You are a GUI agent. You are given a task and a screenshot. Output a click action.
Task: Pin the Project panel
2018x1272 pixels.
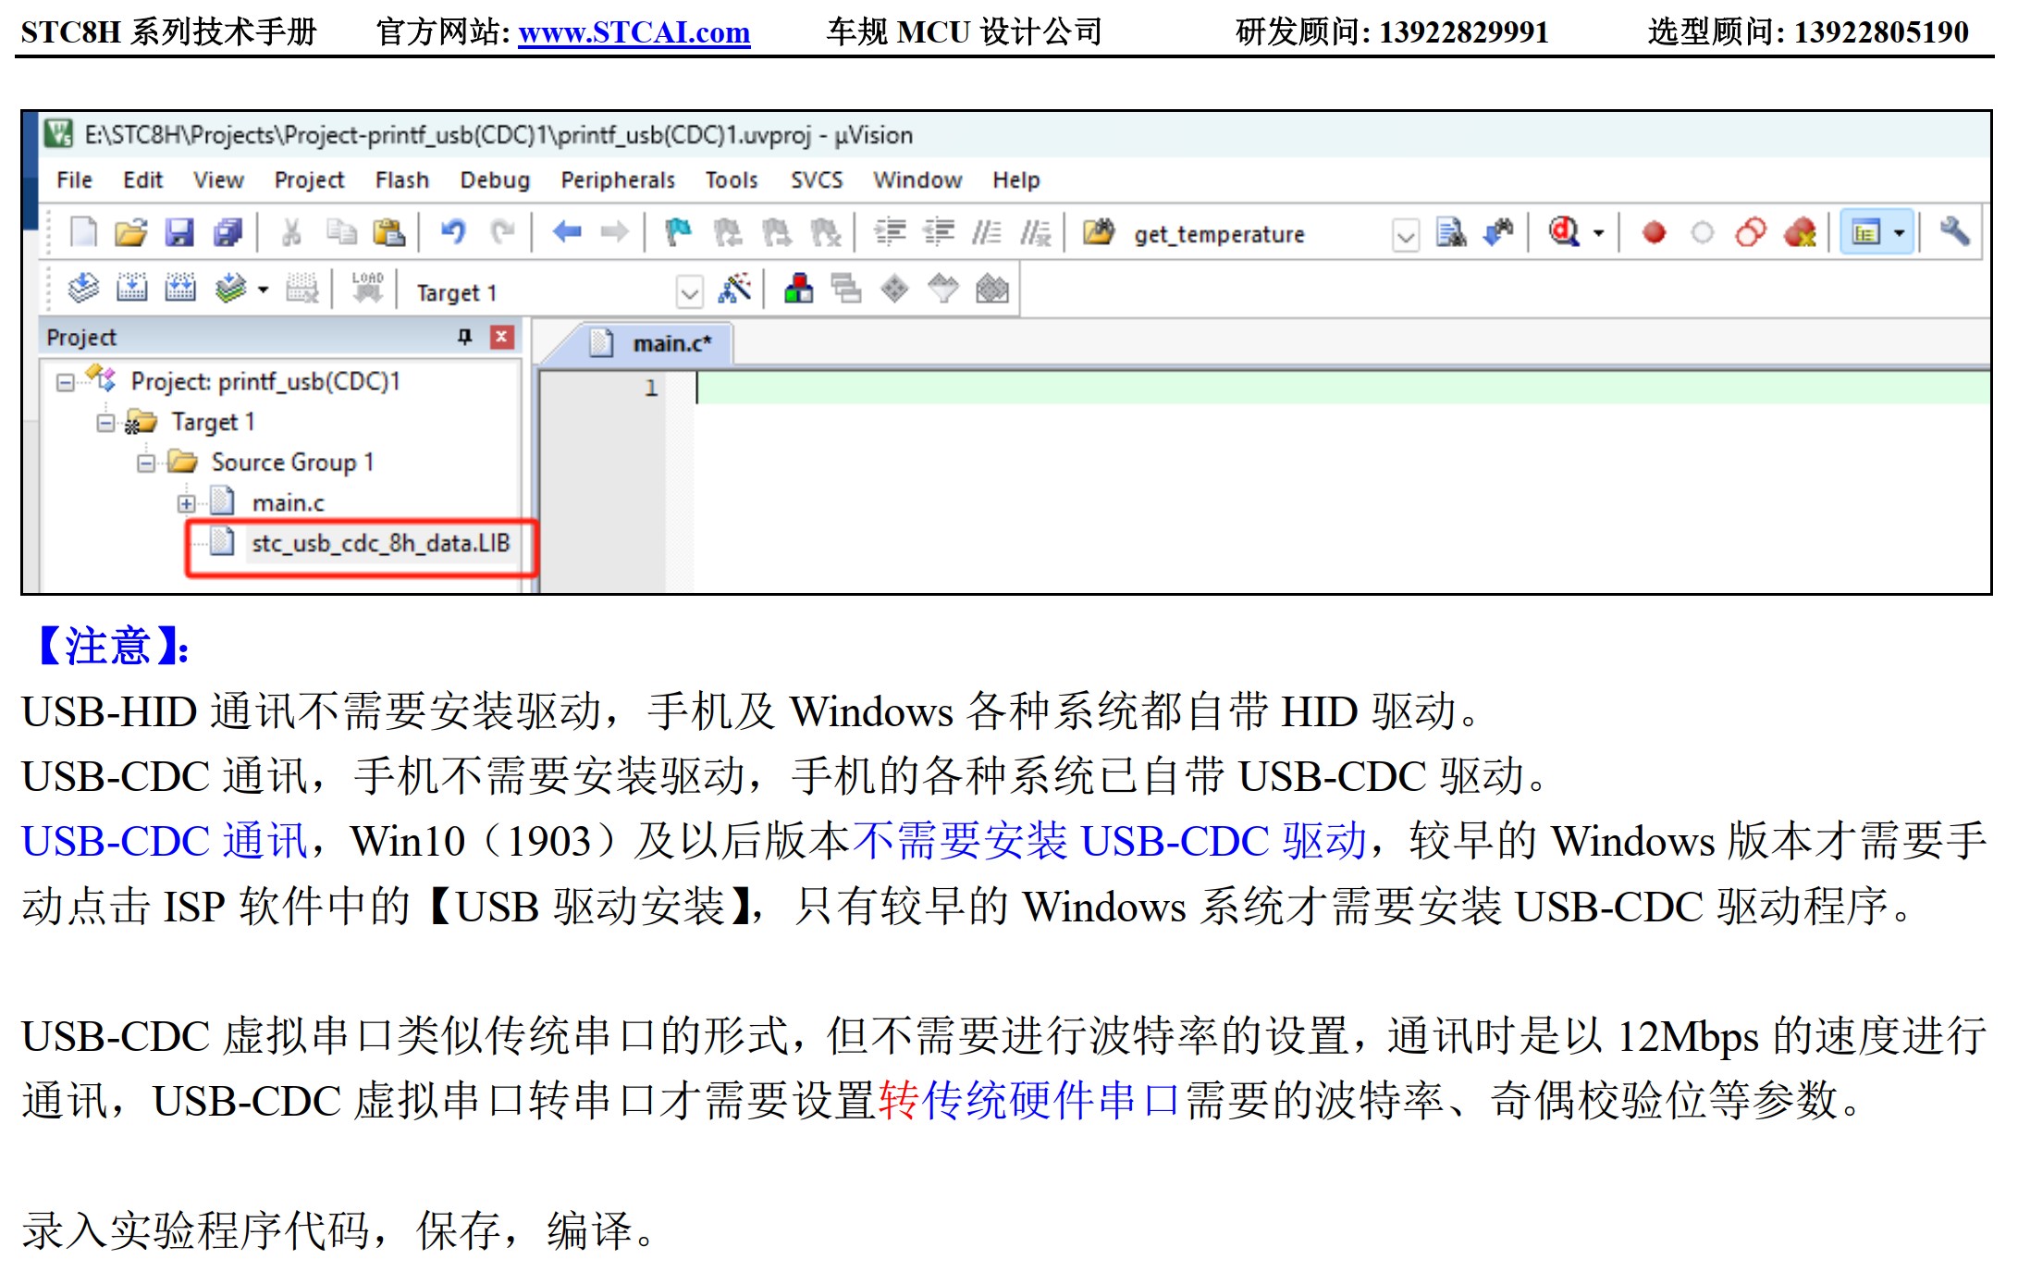pyautogui.click(x=465, y=337)
